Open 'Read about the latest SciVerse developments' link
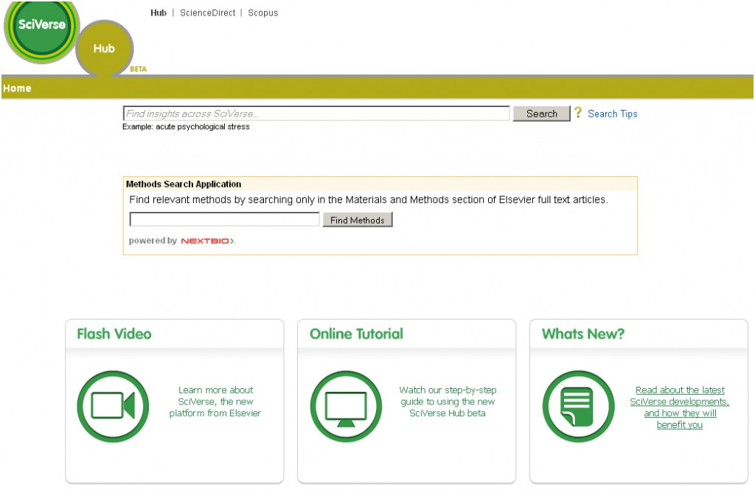 click(679, 407)
